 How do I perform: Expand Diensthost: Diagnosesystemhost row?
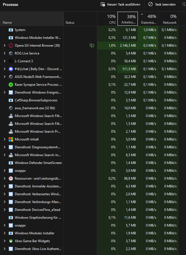tap(4, 147)
